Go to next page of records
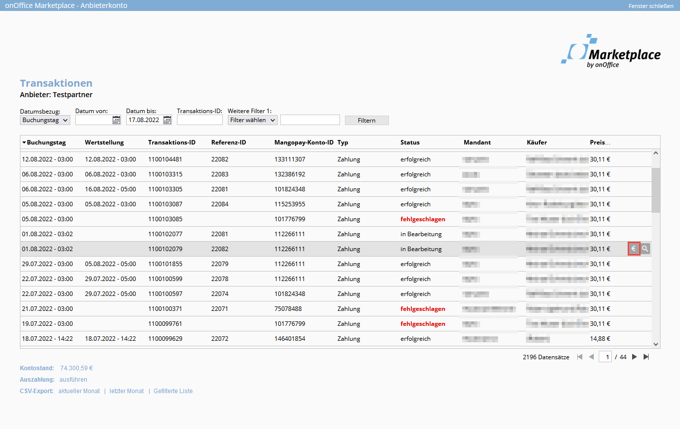Image resolution: width=680 pixels, height=429 pixels. coord(634,357)
